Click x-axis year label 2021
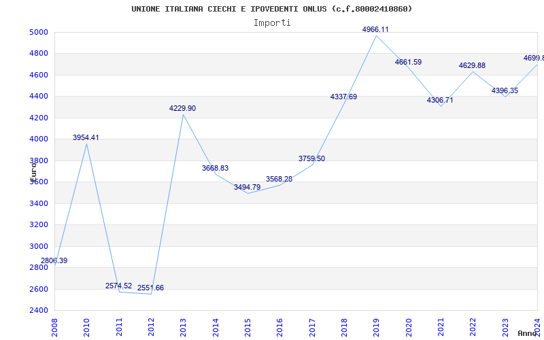This screenshot has height=340, width=544. pos(441,327)
